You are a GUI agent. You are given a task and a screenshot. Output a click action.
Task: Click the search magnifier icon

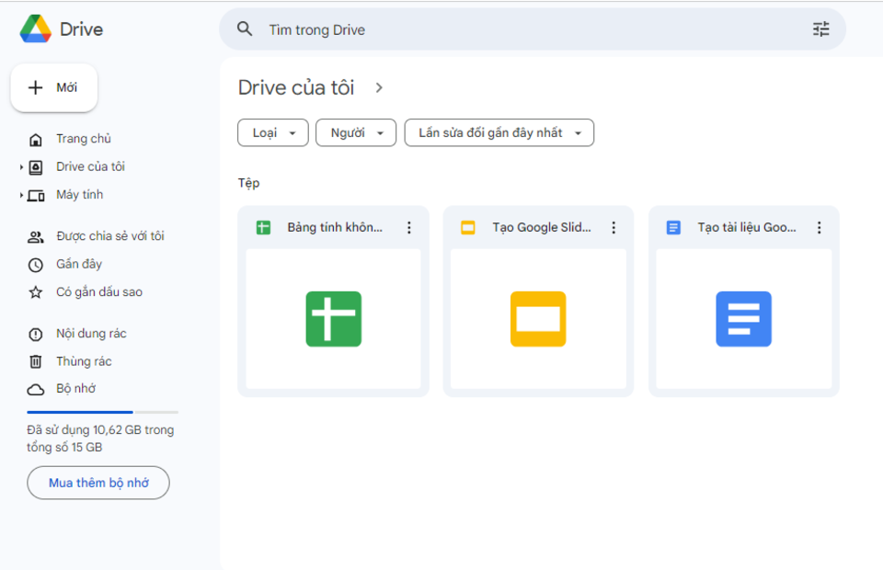pos(245,29)
